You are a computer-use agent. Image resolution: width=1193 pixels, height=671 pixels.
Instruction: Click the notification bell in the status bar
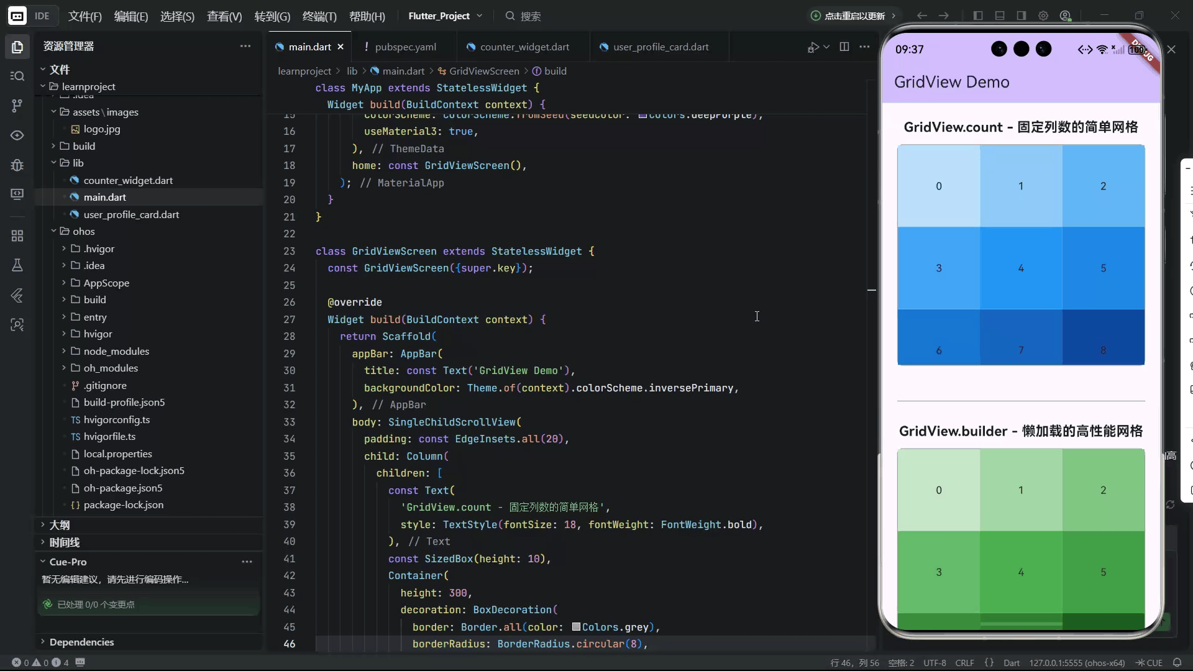[1177, 662]
